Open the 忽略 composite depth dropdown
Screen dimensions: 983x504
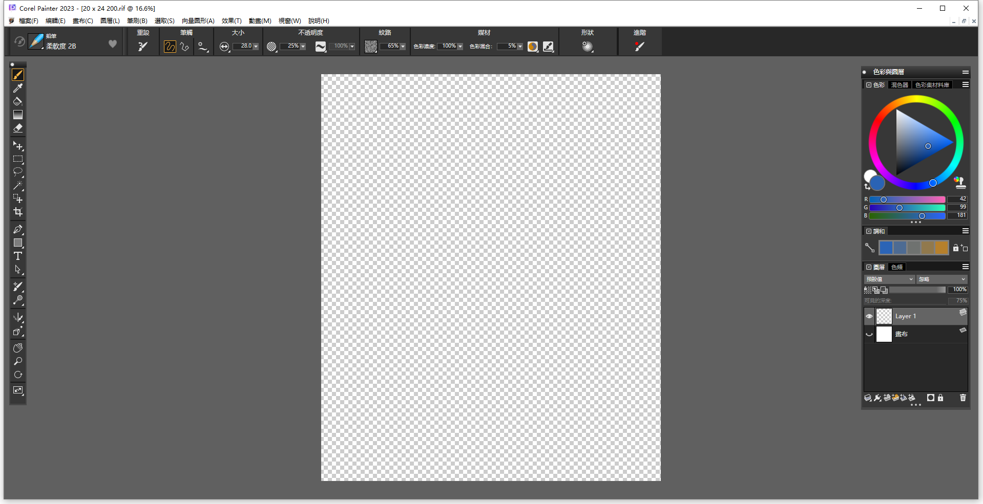point(942,279)
